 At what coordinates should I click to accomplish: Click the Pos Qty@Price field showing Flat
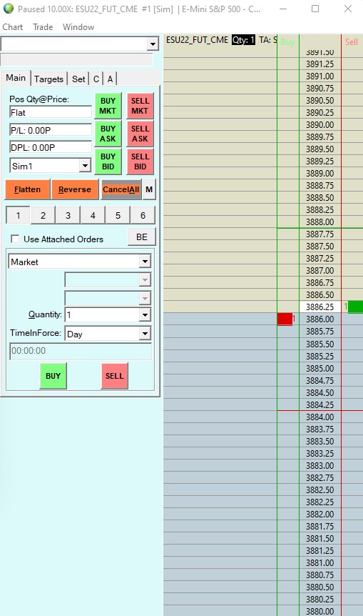pos(51,112)
